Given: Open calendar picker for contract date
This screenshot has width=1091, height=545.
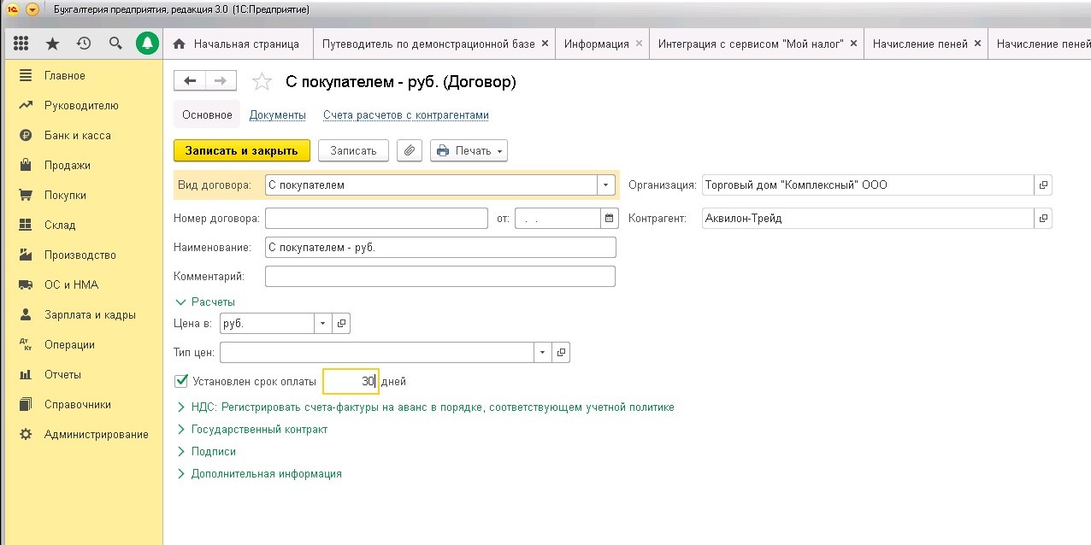Looking at the screenshot, I should 610,219.
